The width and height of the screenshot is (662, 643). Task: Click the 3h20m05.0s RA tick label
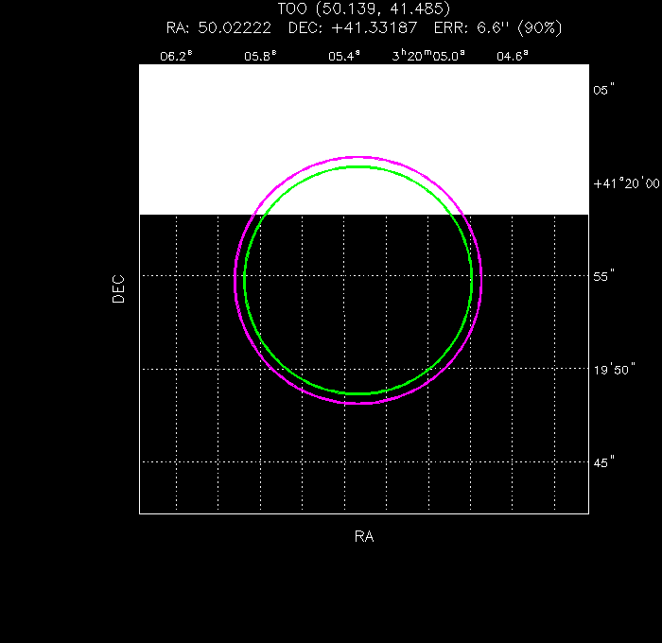click(428, 55)
